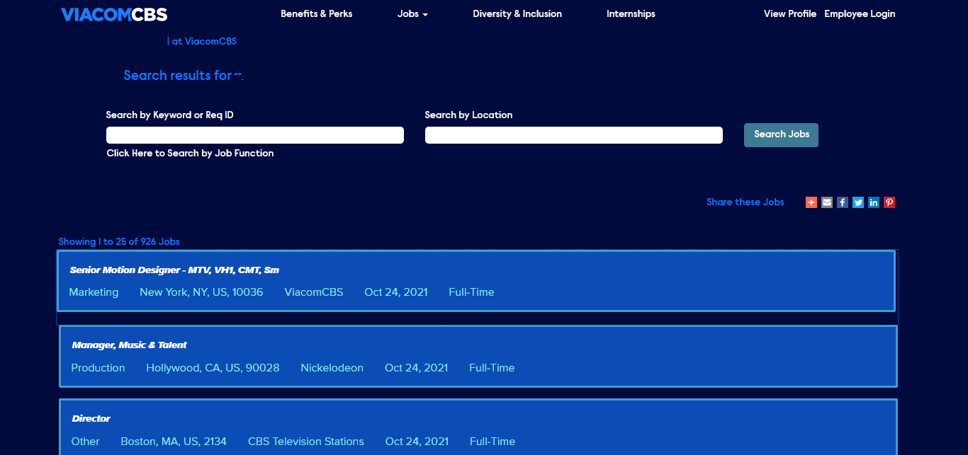Open Employee Login

[860, 14]
